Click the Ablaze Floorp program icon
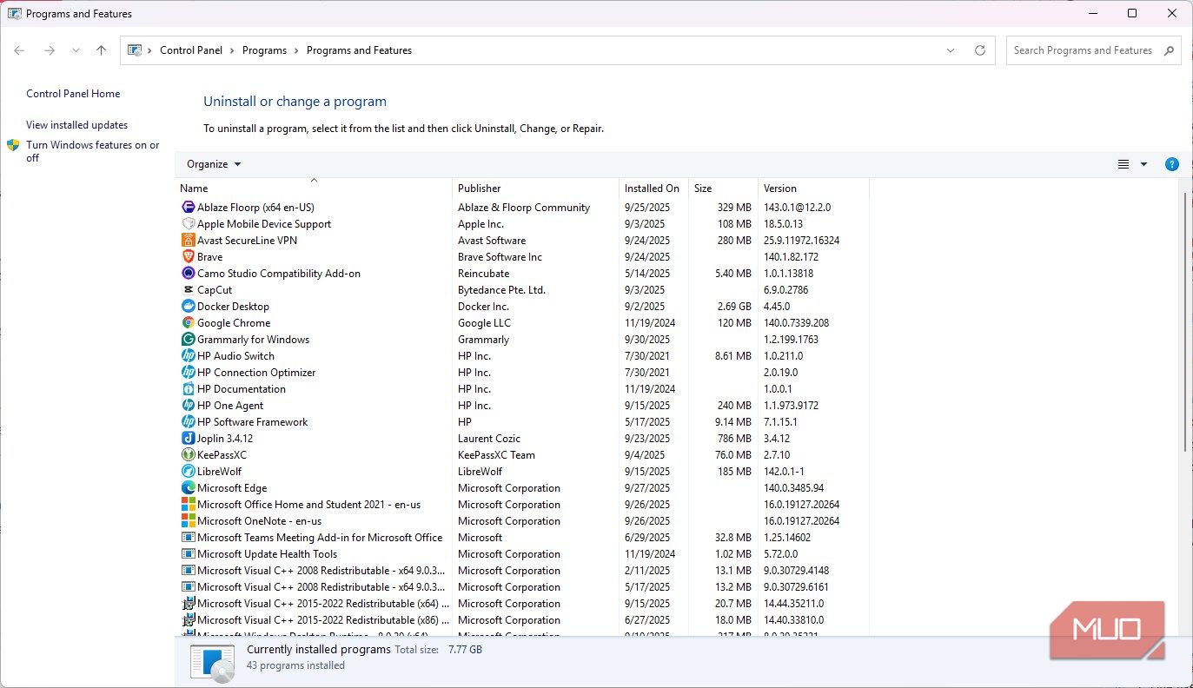 [188, 208]
